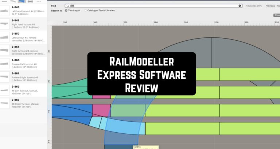Select the straight track category icon
Viewport: 280px width, 149px height.
4,1
